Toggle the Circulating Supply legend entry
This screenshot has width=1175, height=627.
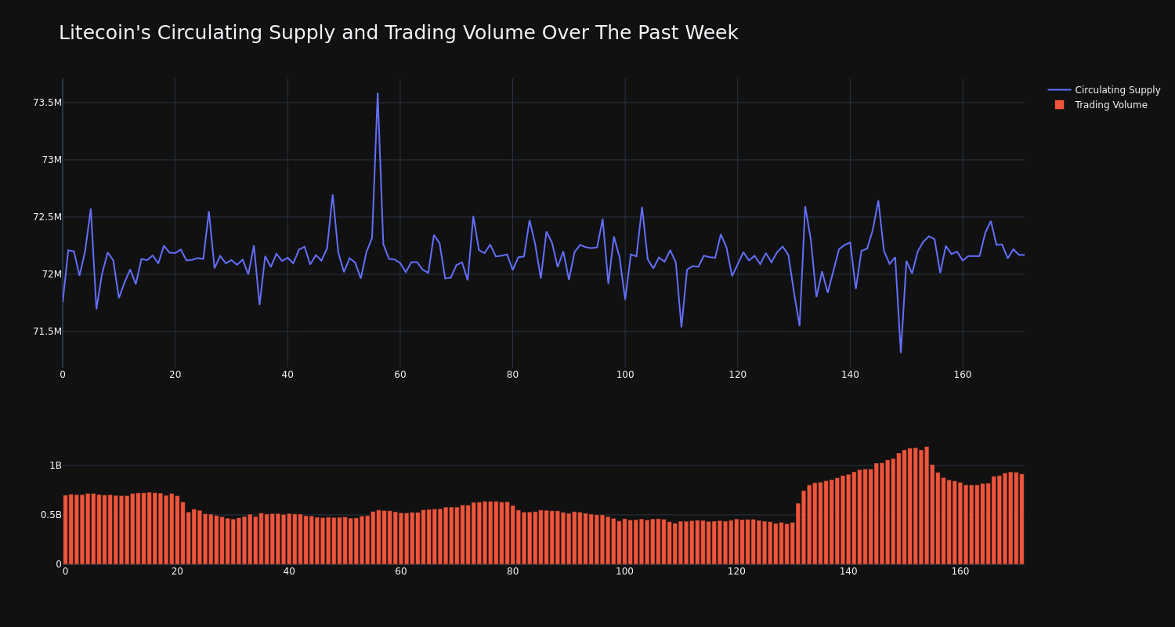[x=1104, y=90]
